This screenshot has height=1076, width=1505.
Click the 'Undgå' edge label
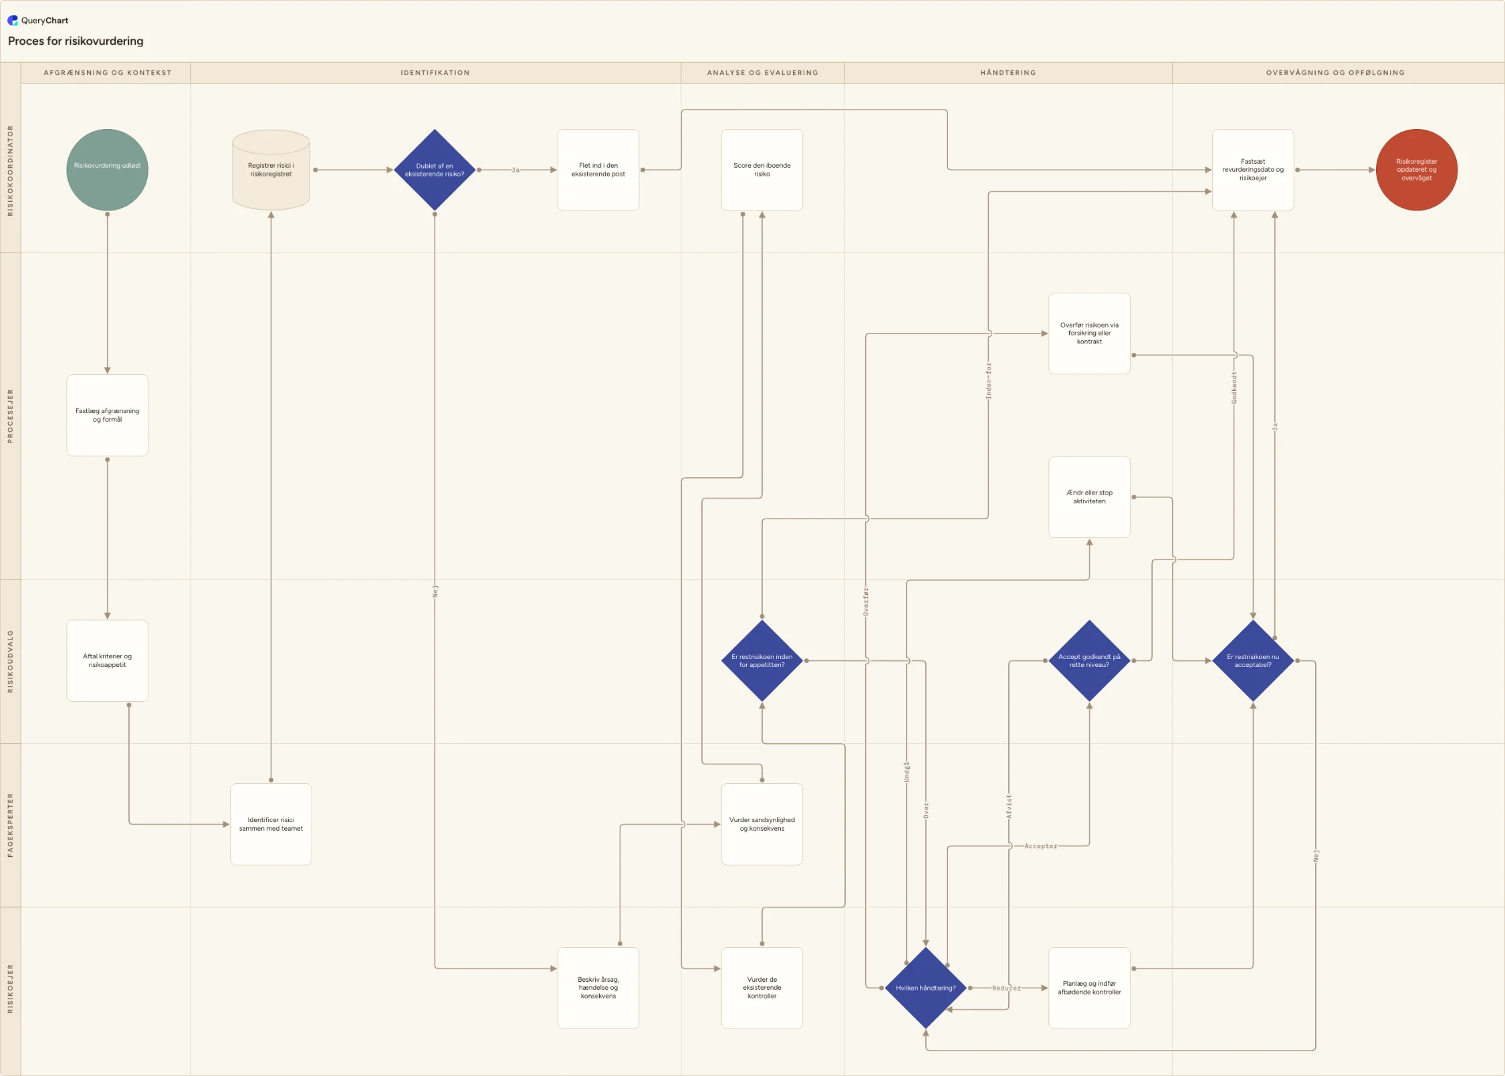(x=907, y=772)
